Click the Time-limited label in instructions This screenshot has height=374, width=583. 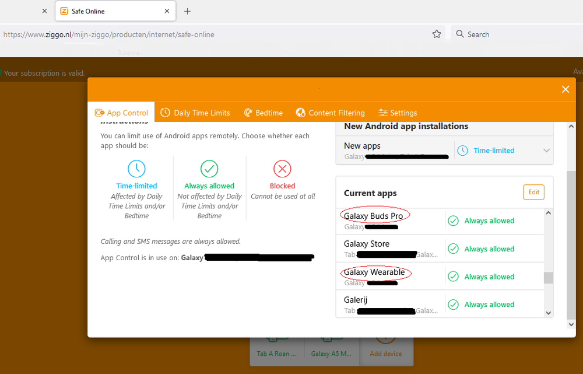[x=136, y=186]
